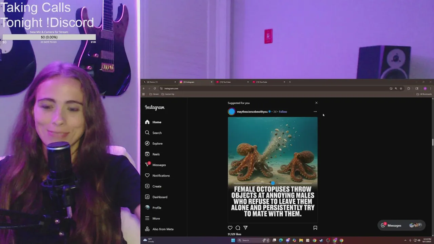Image resolution: width=434 pixels, height=244 pixels.
Task: Like the octopus post with heart icon
Action: [x=230, y=228]
